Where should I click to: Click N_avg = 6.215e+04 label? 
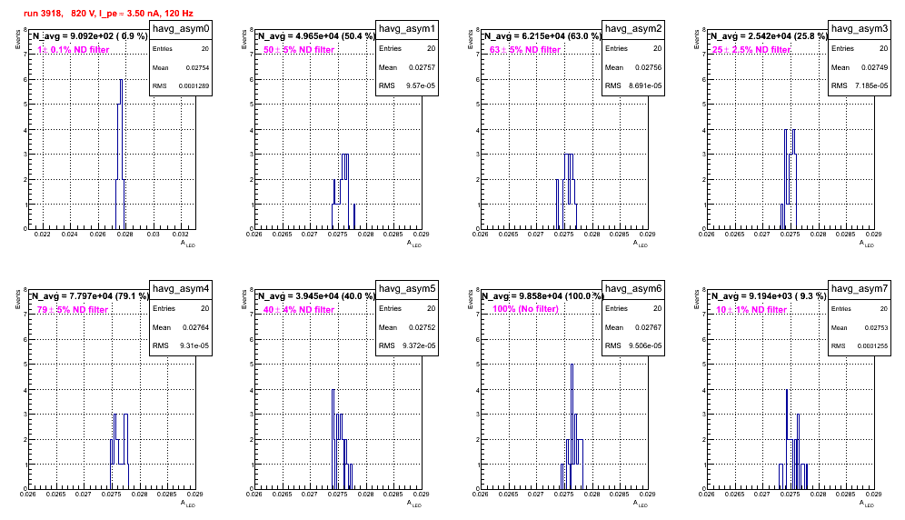pyautogui.click(x=542, y=35)
